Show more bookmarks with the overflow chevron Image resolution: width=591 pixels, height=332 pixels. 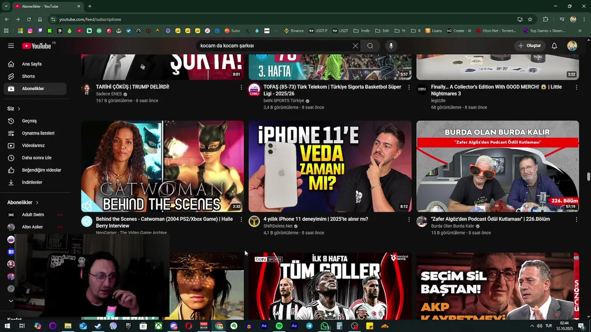click(580, 31)
